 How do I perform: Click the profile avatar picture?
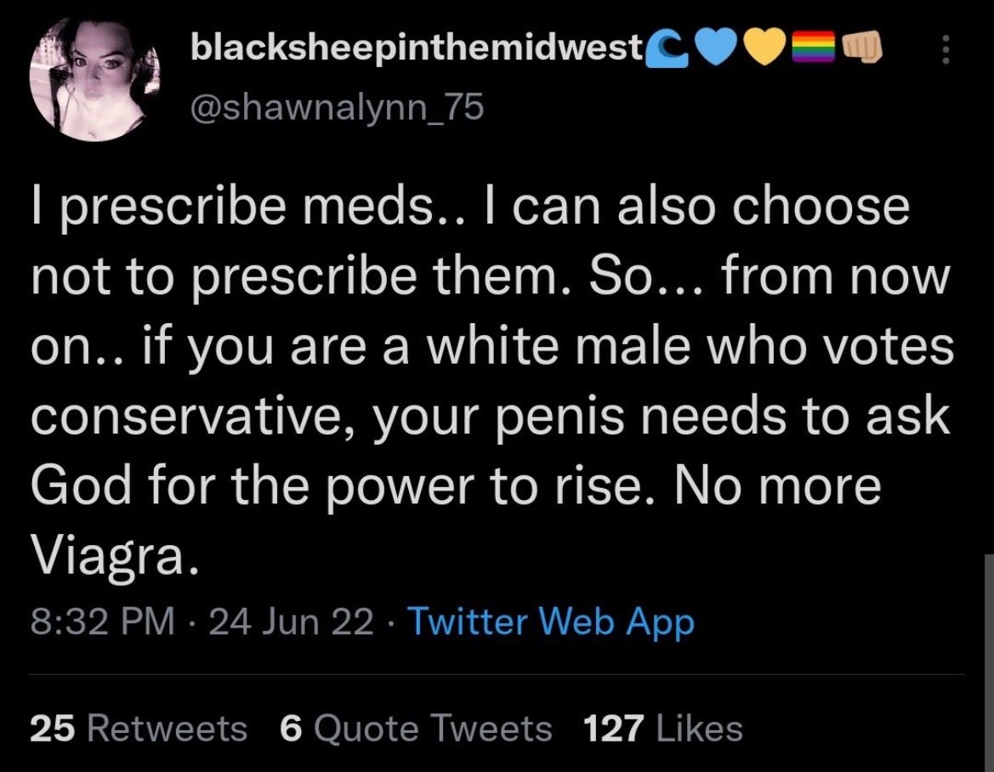(94, 78)
